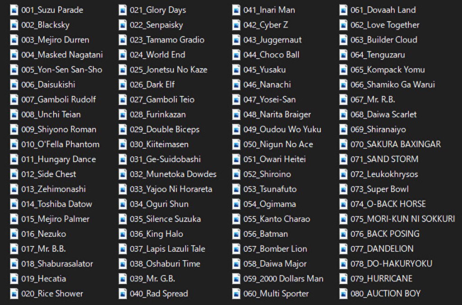Select the 060_Multi Sporter file label
This screenshot has height=305, width=462.
coord(276,294)
